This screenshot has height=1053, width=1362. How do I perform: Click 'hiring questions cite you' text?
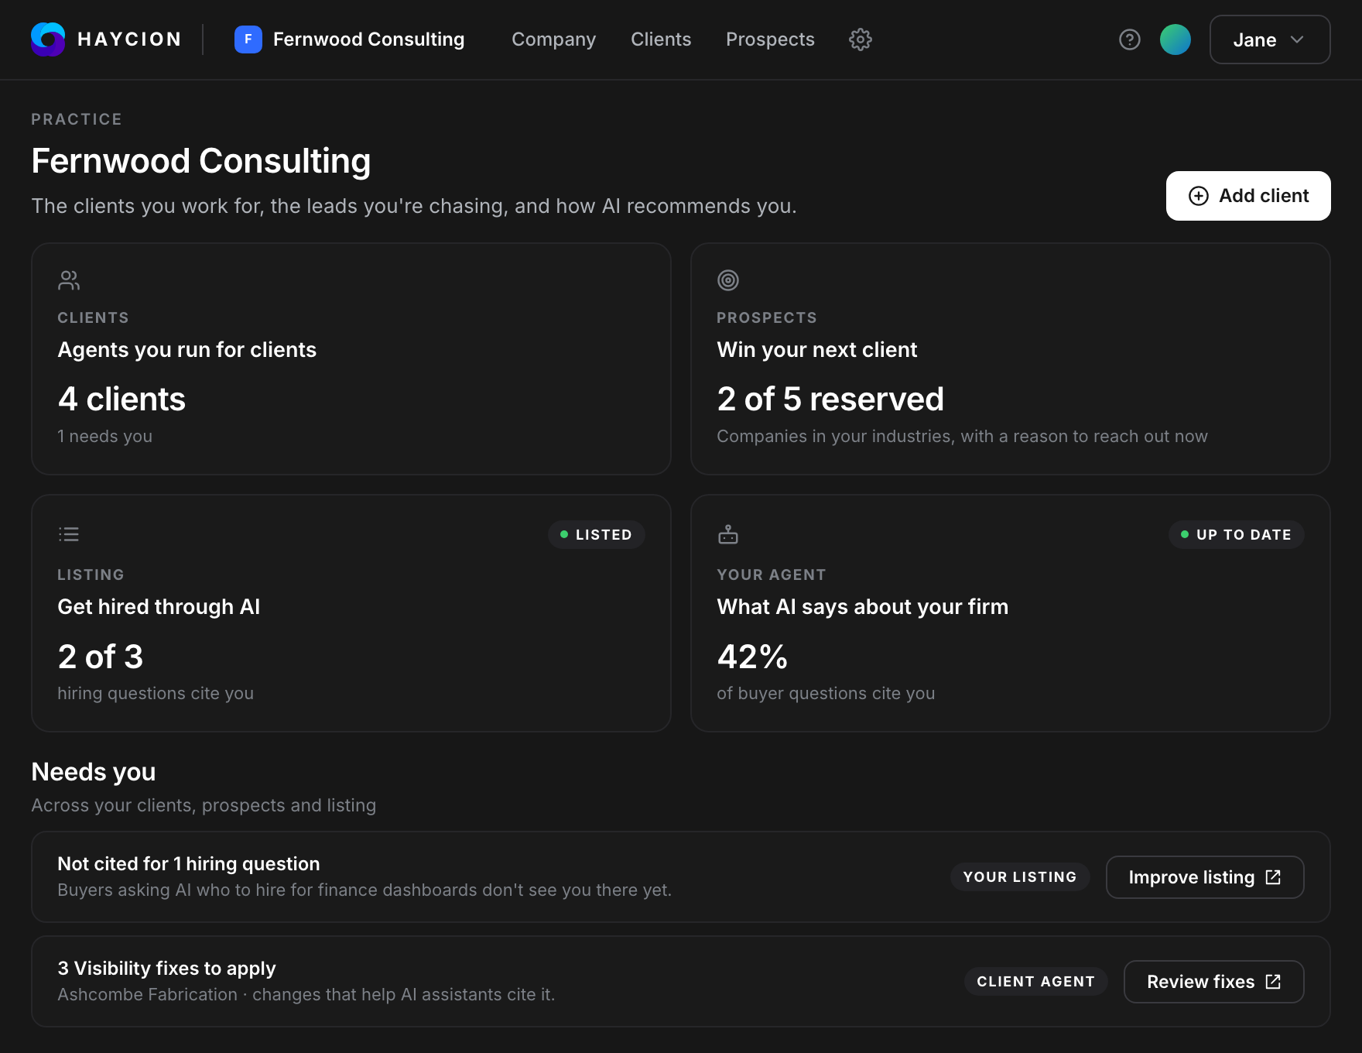pos(156,693)
